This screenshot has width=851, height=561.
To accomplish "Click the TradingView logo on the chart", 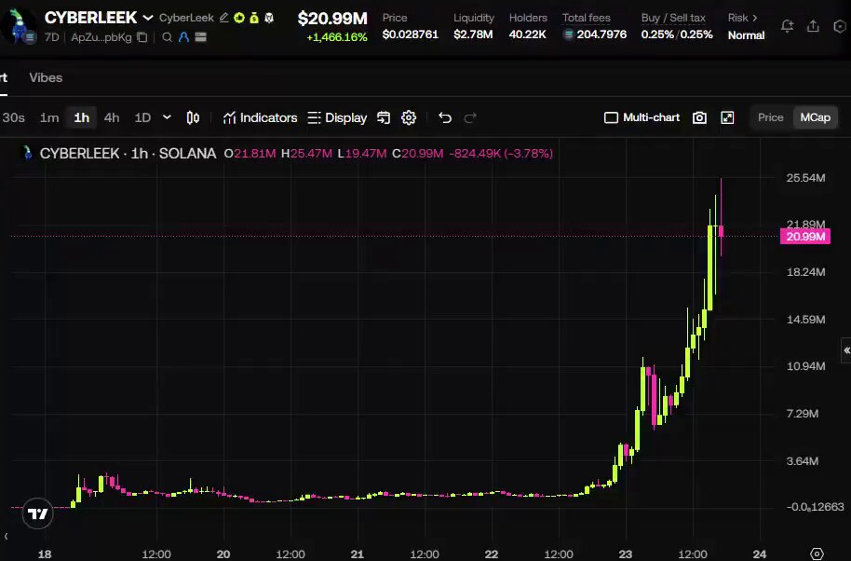I will point(37,513).
